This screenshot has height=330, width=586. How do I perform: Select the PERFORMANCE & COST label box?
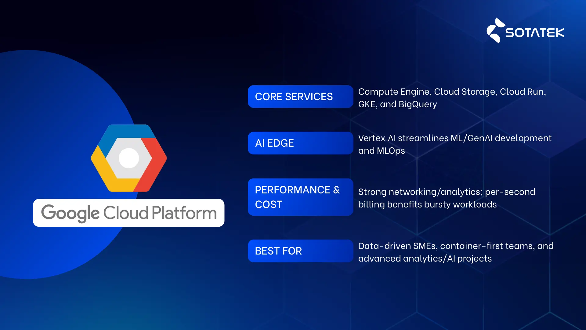point(300,197)
